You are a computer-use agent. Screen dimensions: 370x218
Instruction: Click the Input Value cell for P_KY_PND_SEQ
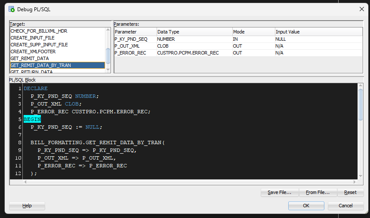(318, 39)
